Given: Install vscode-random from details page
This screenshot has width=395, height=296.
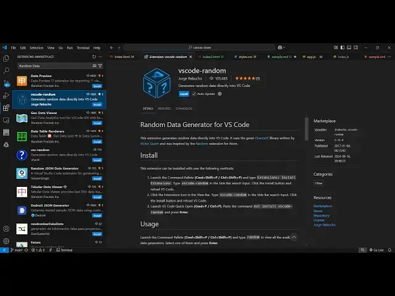Looking at the screenshot, I should click(184, 94).
